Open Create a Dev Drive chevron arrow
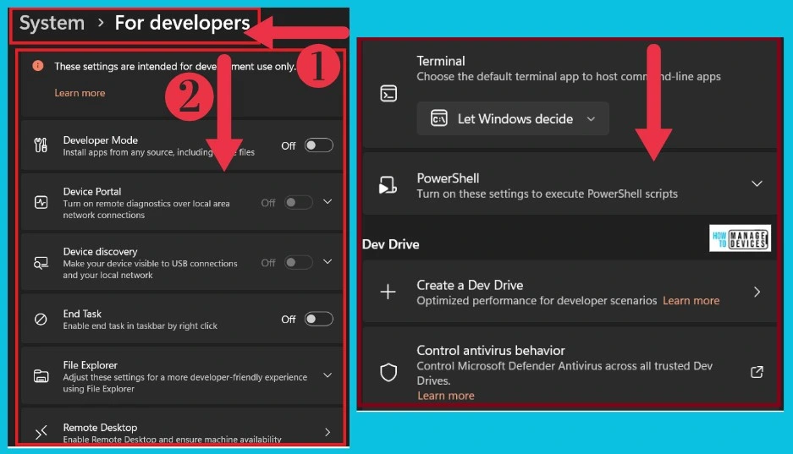 click(x=757, y=292)
